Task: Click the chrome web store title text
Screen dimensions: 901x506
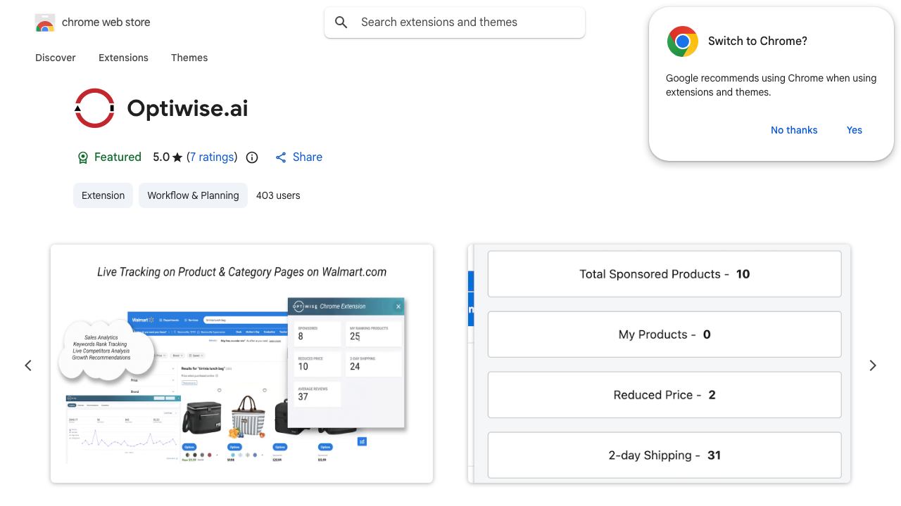Action: point(106,22)
